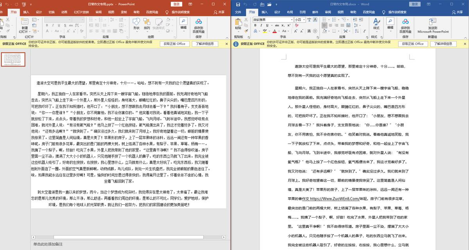Toggle underline in PowerPoint font group
This screenshot has height=250, width=469.
coord(59,24)
